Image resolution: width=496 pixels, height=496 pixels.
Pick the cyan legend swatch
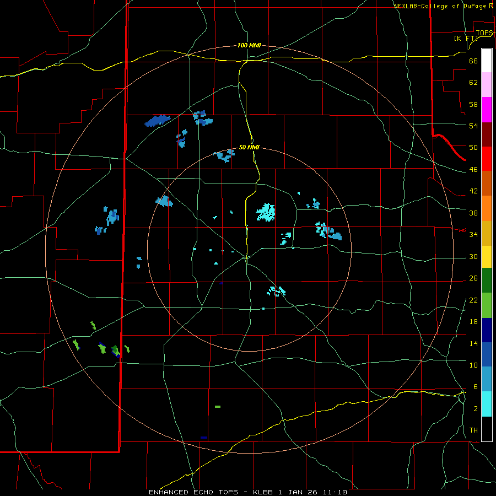tap(487, 404)
